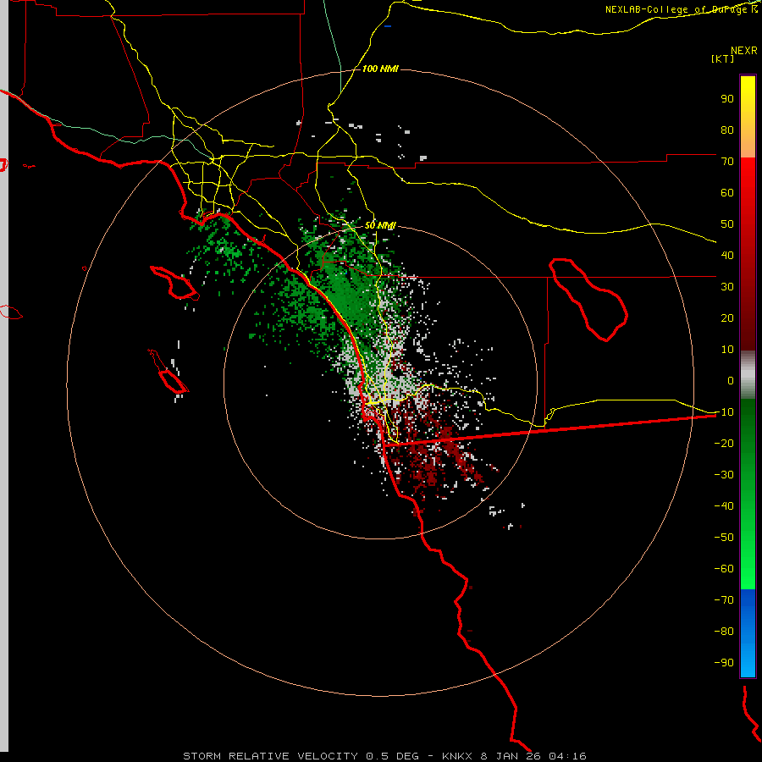Click the -30 value on the velocity scale
The height and width of the screenshot is (762, 762).
(x=724, y=475)
